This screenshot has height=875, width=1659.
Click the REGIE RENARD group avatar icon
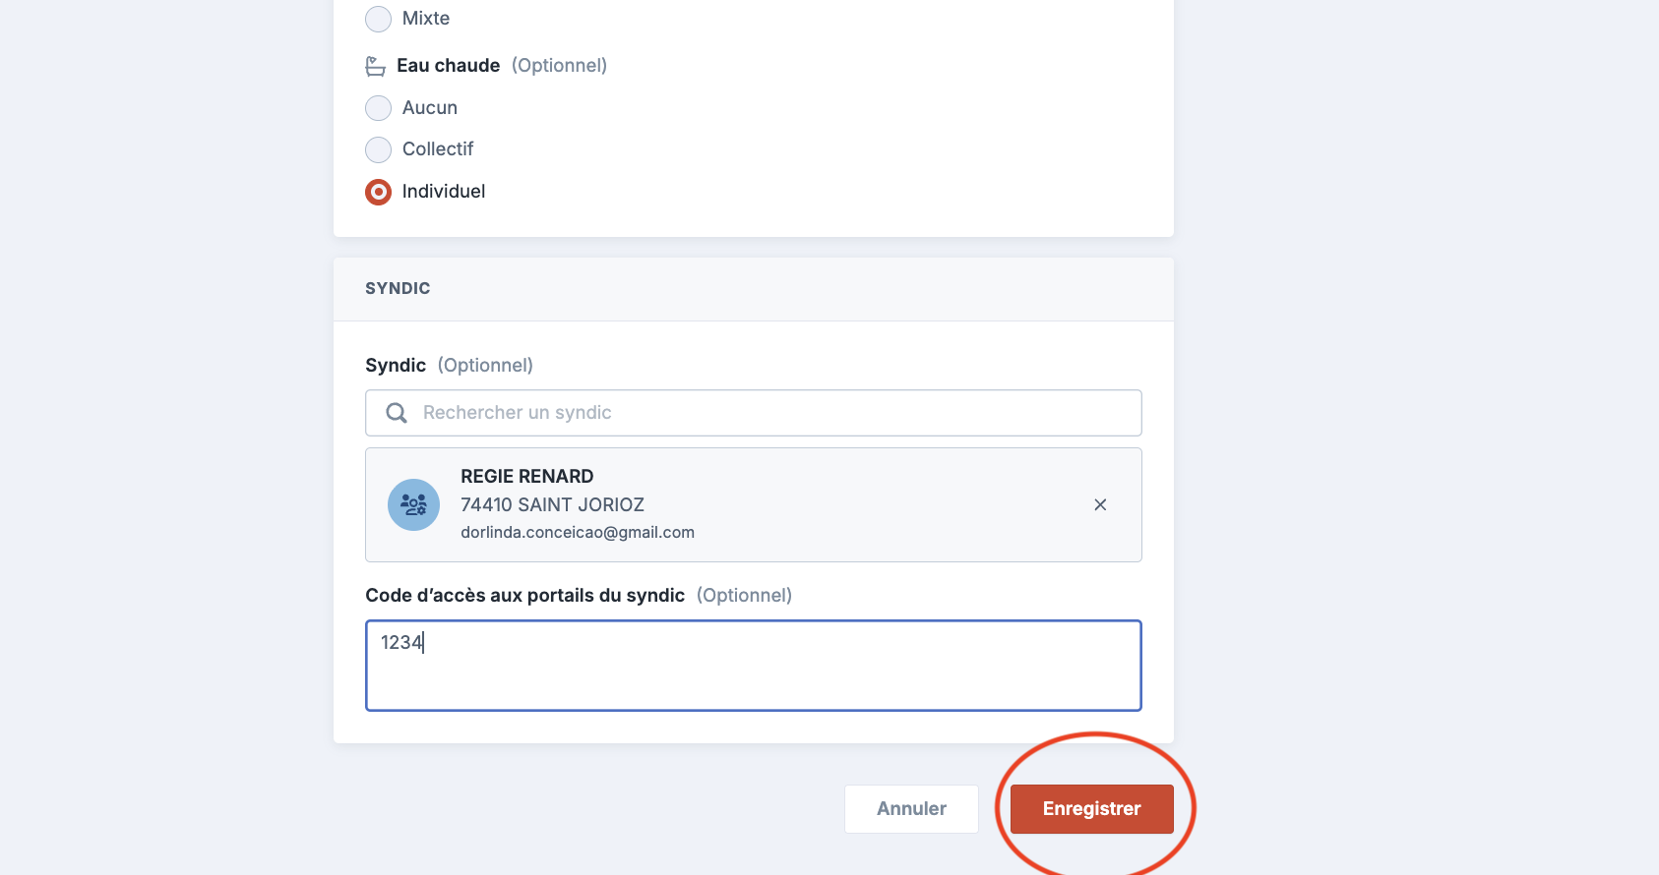(413, 505)
